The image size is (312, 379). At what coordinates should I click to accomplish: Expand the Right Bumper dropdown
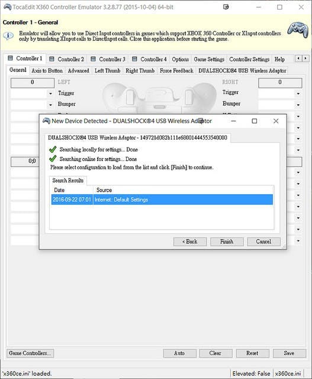tap(298, 105)
